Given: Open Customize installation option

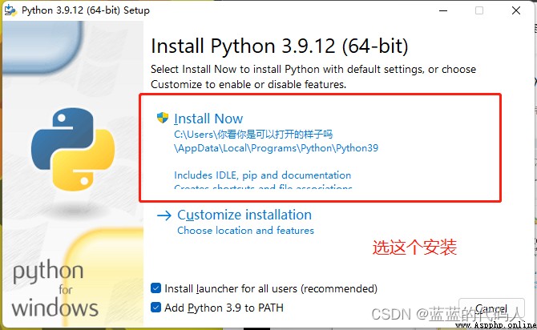Looking at the screenshot, I should click(x=244, y=215).
